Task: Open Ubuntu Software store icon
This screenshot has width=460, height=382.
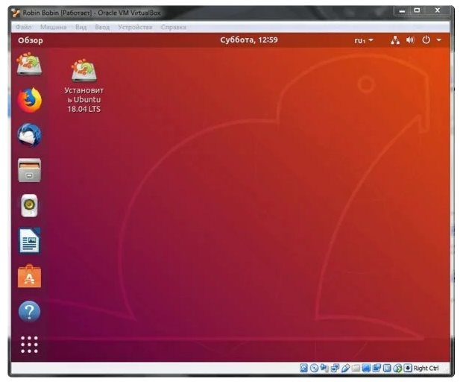Action: (x=29, y=276)
